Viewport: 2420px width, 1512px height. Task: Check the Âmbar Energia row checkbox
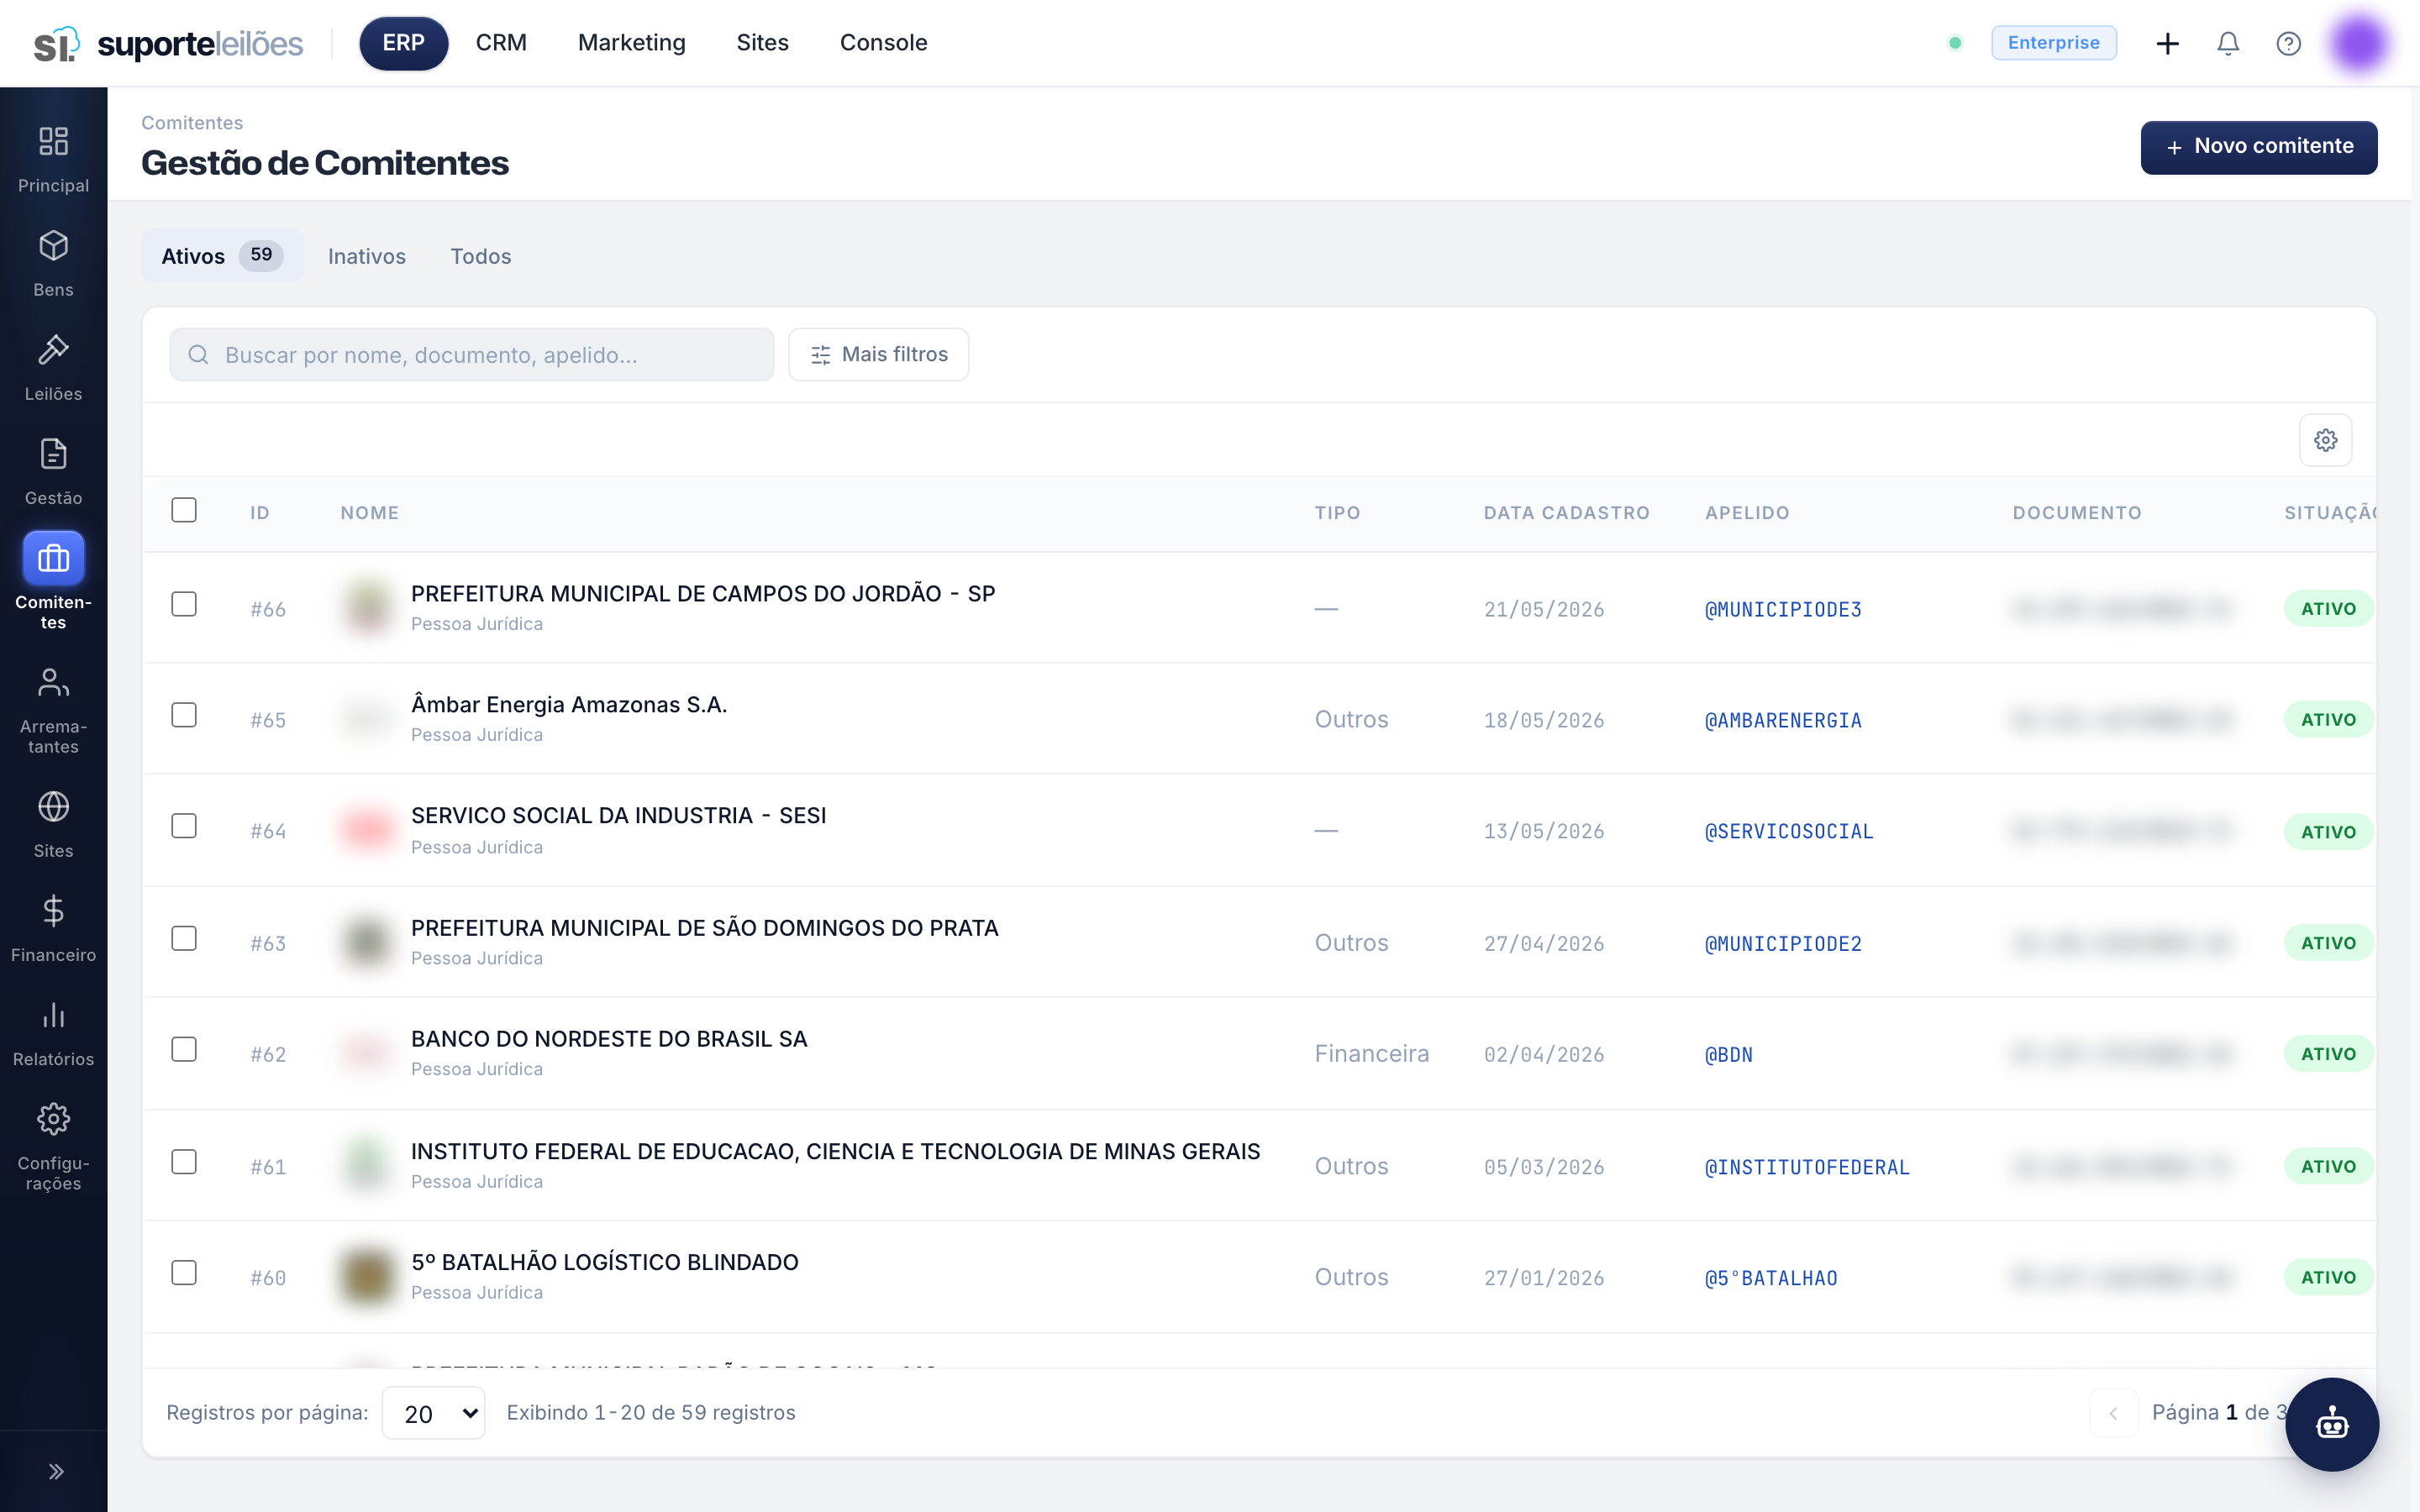(x=184, y=715)
